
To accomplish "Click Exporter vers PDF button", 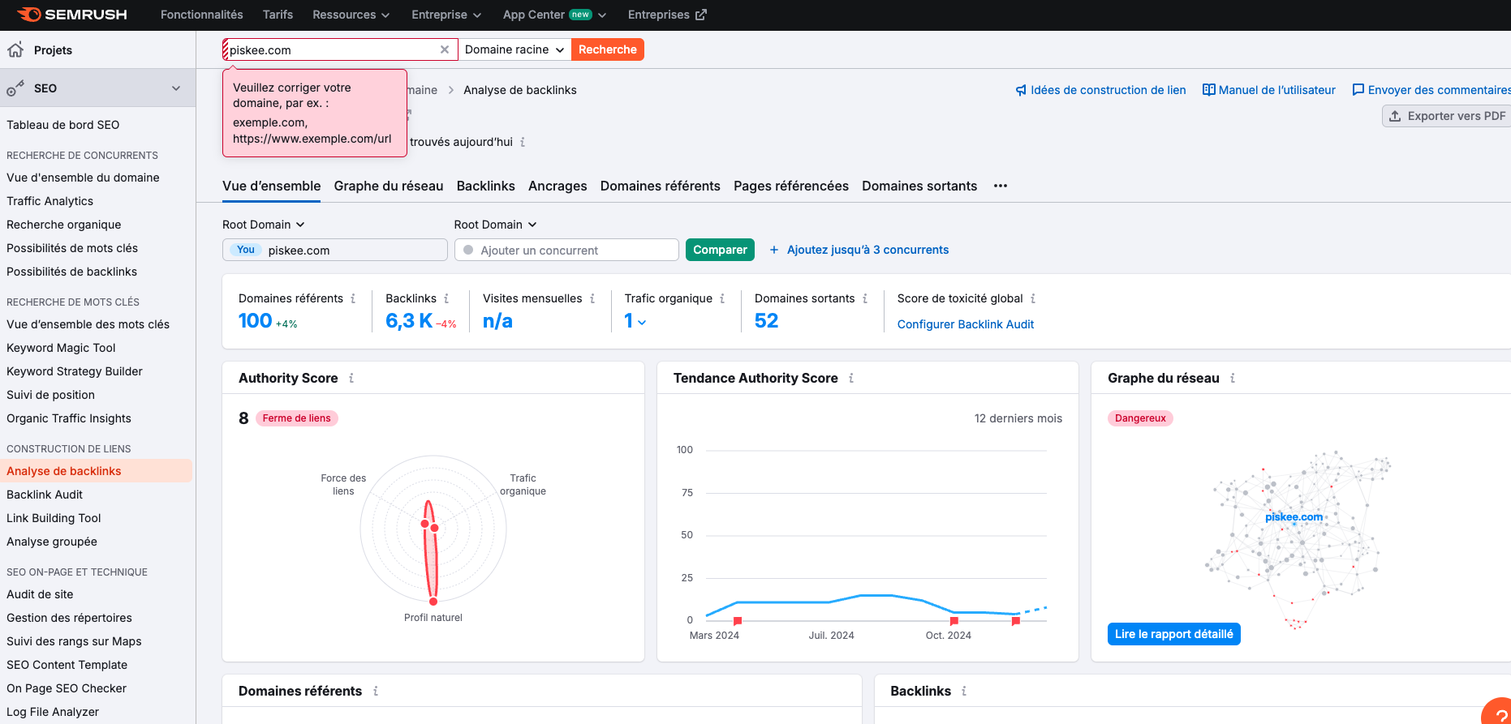I will coord(1447,116).
